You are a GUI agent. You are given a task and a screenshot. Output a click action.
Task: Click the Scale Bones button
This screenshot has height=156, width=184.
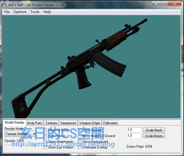(x=154, y=136)
